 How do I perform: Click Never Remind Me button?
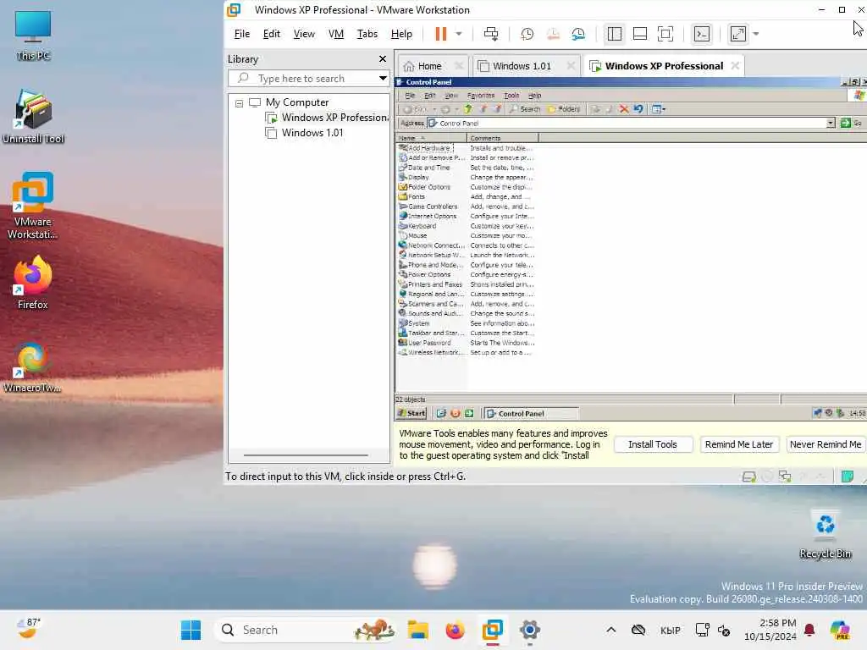coord(825,444)
